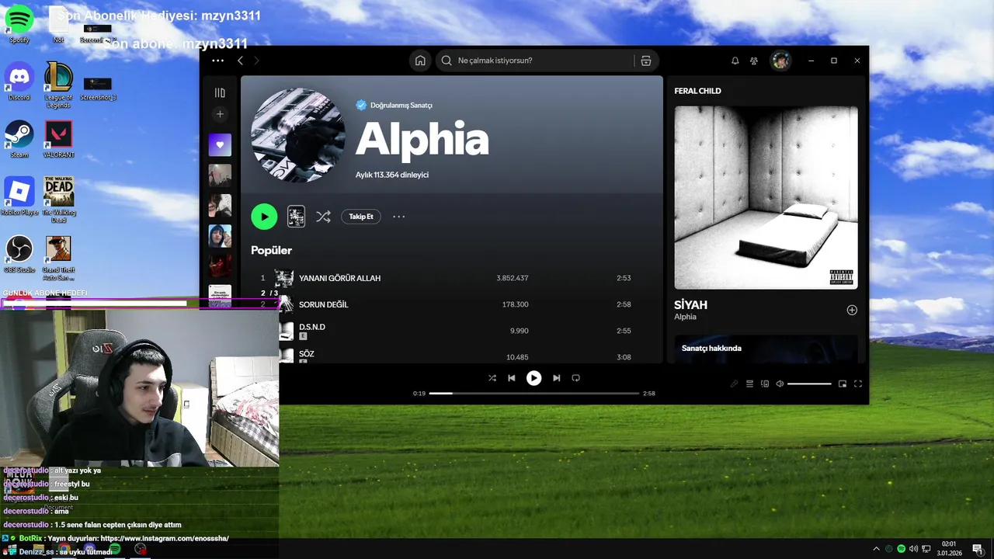994x559 pixels.
Task: Open Liked Songs heart playlist in sidebar
Action: click(220, 144)
